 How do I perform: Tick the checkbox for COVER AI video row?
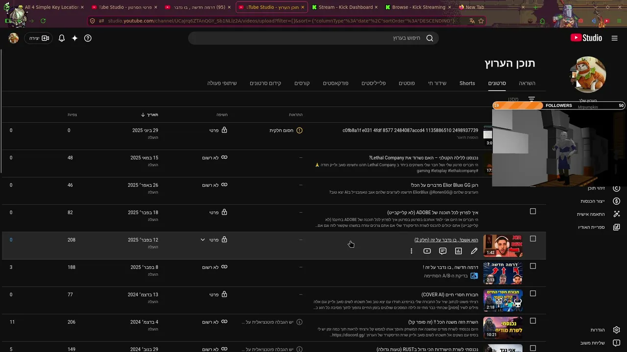coord(533,294)
